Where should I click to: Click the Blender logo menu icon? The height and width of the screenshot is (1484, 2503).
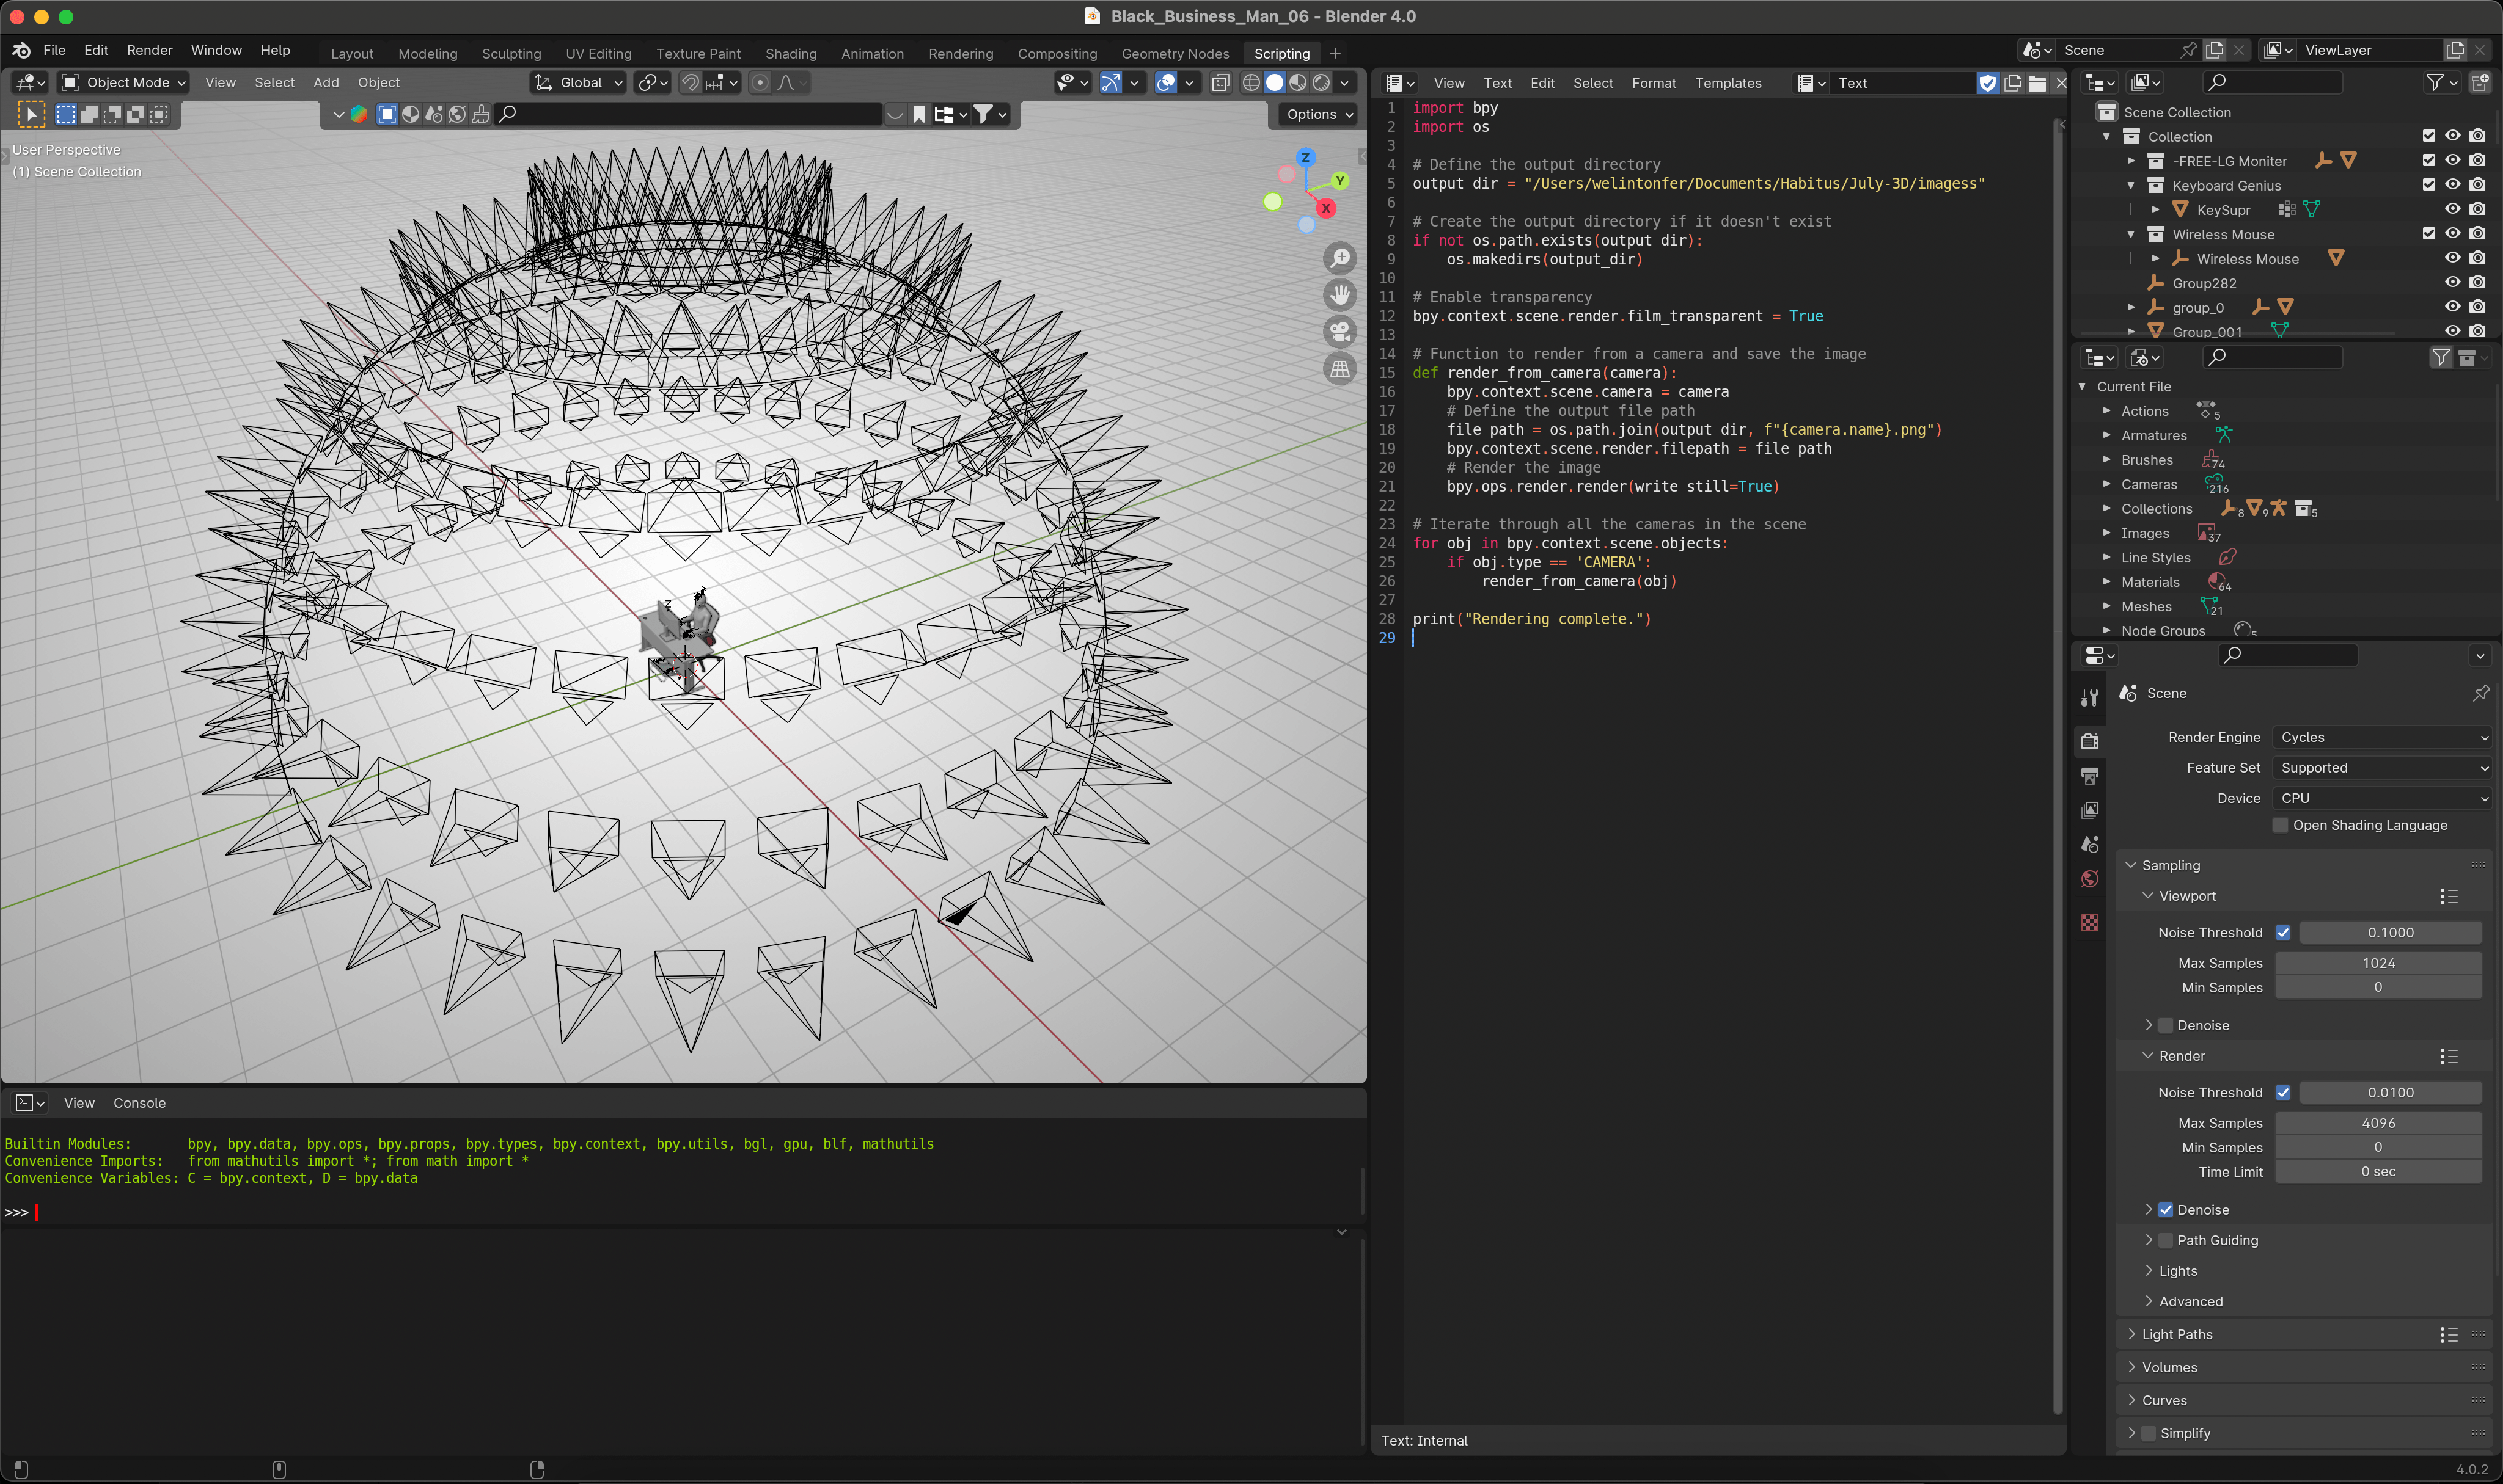(21, 50)
